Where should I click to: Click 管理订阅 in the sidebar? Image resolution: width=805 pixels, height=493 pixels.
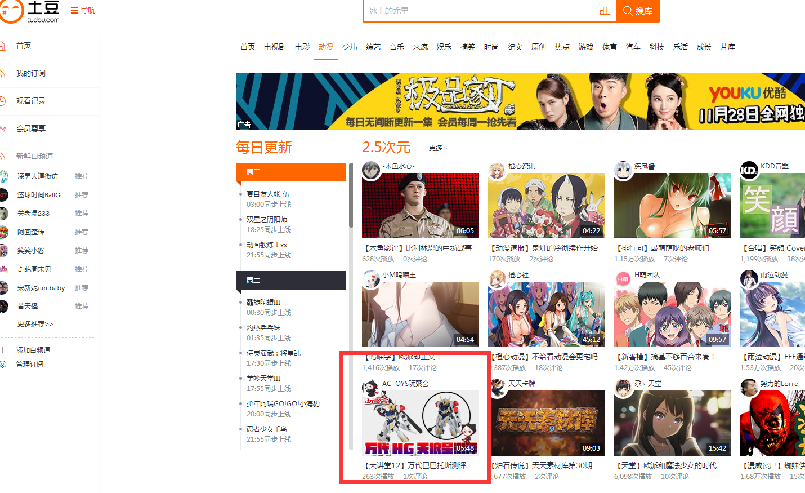[x=30, y=365]
